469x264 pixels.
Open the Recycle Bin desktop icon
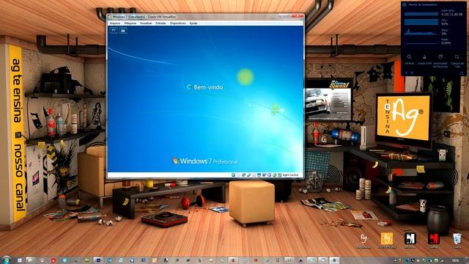click(x=457, y=241)
